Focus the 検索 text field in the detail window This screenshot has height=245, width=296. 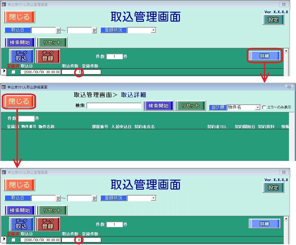tap(114, 106)
